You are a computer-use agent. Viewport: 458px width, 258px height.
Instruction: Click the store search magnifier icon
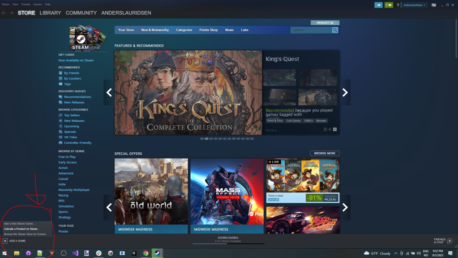coord(335,30)
